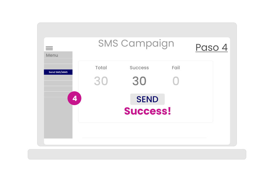
Task: Select the Fail column label
Action: pos(176,68)
